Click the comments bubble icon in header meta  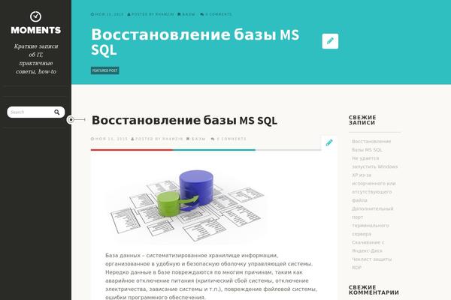coord(202,14)
